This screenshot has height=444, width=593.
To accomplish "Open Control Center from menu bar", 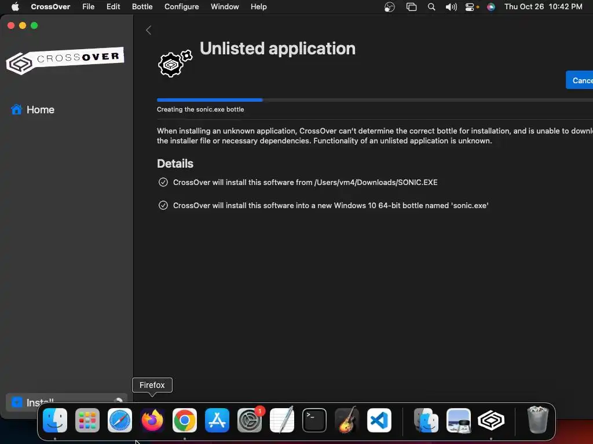I will (x=470, y=7).
